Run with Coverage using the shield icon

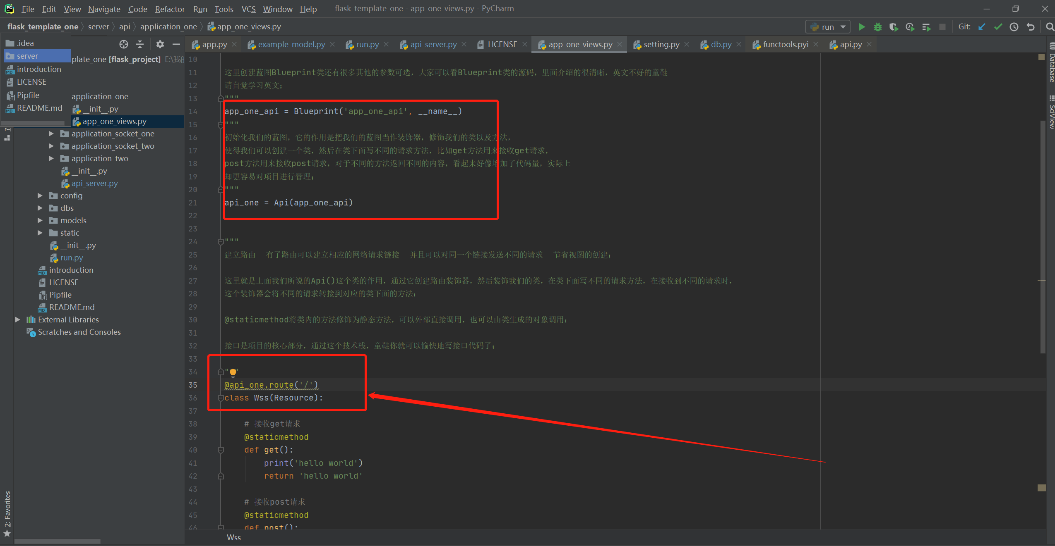[x=894, y=26]
